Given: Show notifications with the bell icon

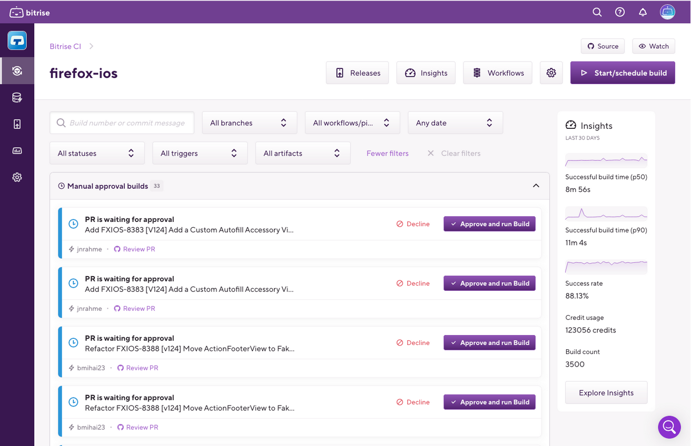Looking at the screenshot, I should (x=643, y=12).
